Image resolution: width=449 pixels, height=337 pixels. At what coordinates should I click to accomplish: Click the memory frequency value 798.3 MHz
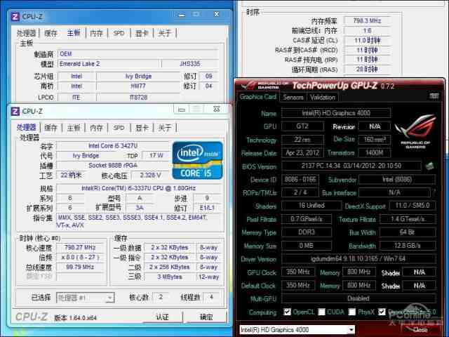tap(367, 20)
